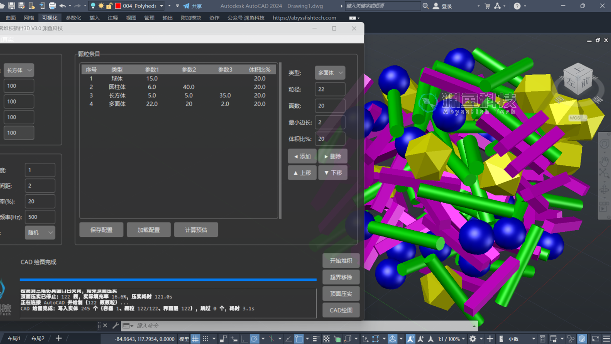
Task: Open the 随机 dropdown
Action: 40,233
